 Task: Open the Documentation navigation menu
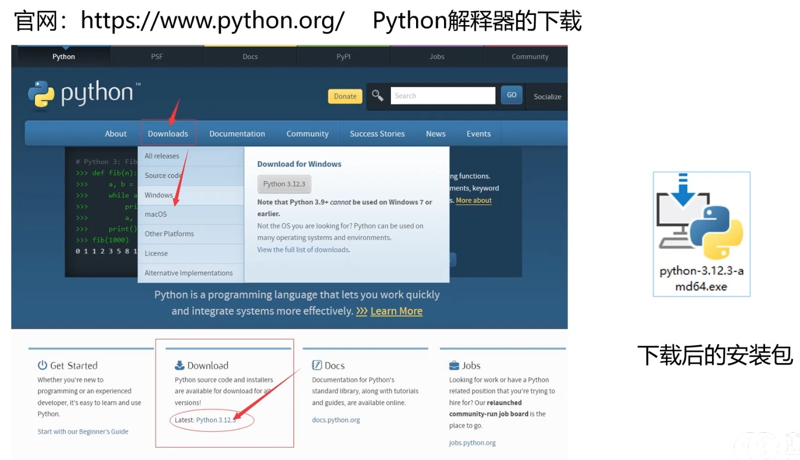coord(237,133)
